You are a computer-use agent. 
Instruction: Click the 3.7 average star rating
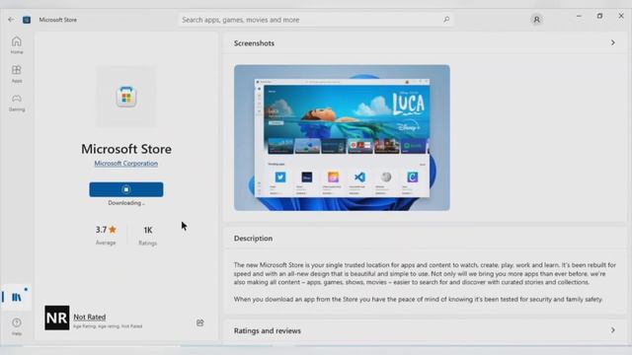[x=106, y=235]
